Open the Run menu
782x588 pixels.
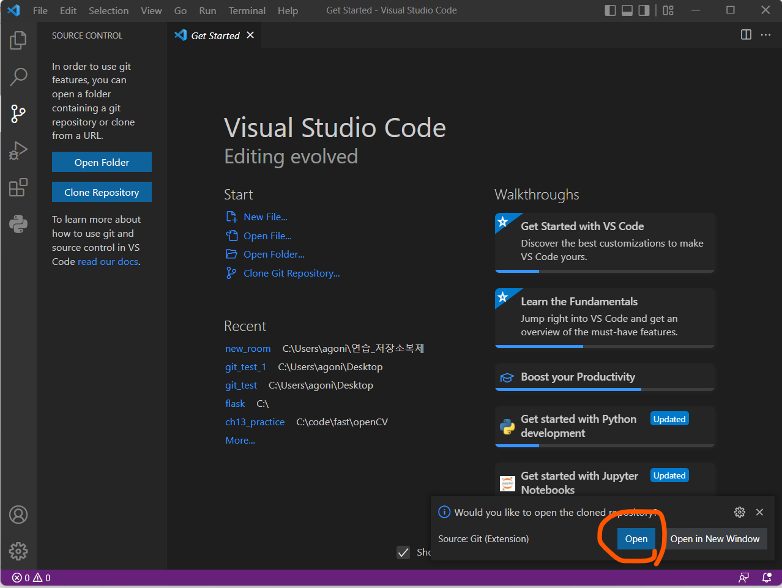pyautogui.click(x=207, y=10)
